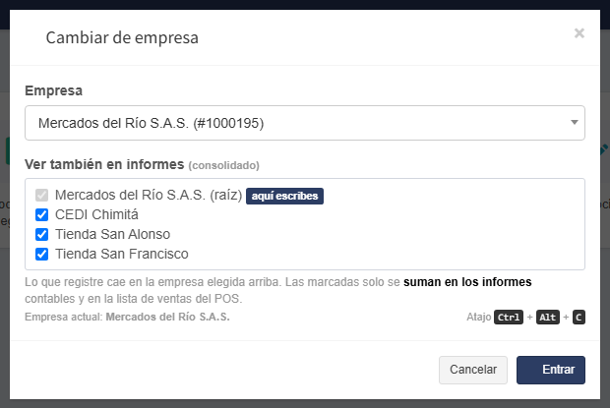610x408 pixels.
Task: Click the '(consolidado)' note text
Action: coord(224,165)
